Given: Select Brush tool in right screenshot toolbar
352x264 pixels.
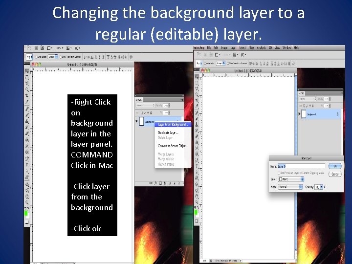Looking at the screenshot, I should click(x=197, y=118).
